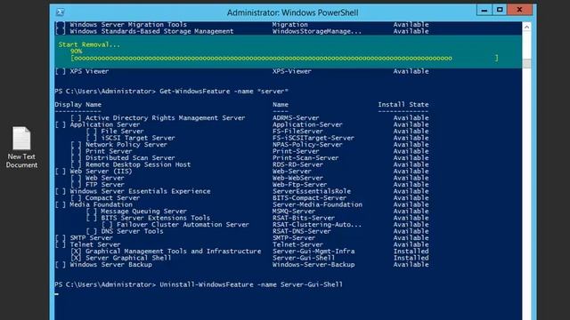This screenshot has height=320, width=570.
Task: Click the DNS Server Tools entry
Action: coord(132,231)
